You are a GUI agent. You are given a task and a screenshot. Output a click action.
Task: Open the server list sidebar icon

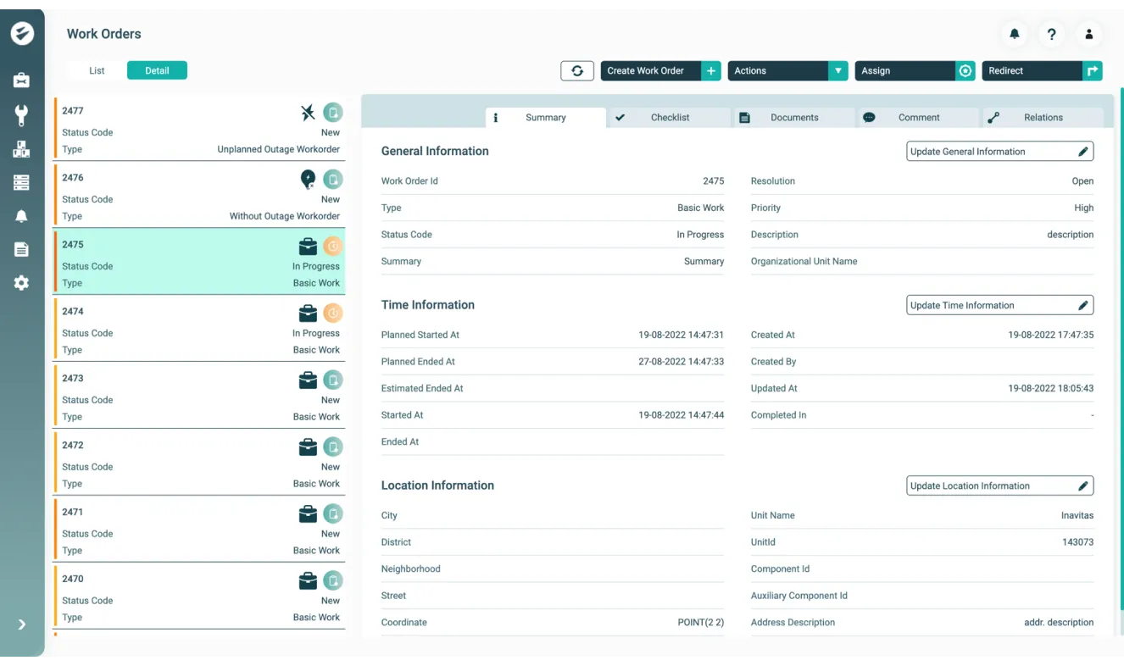click(22, 182)
